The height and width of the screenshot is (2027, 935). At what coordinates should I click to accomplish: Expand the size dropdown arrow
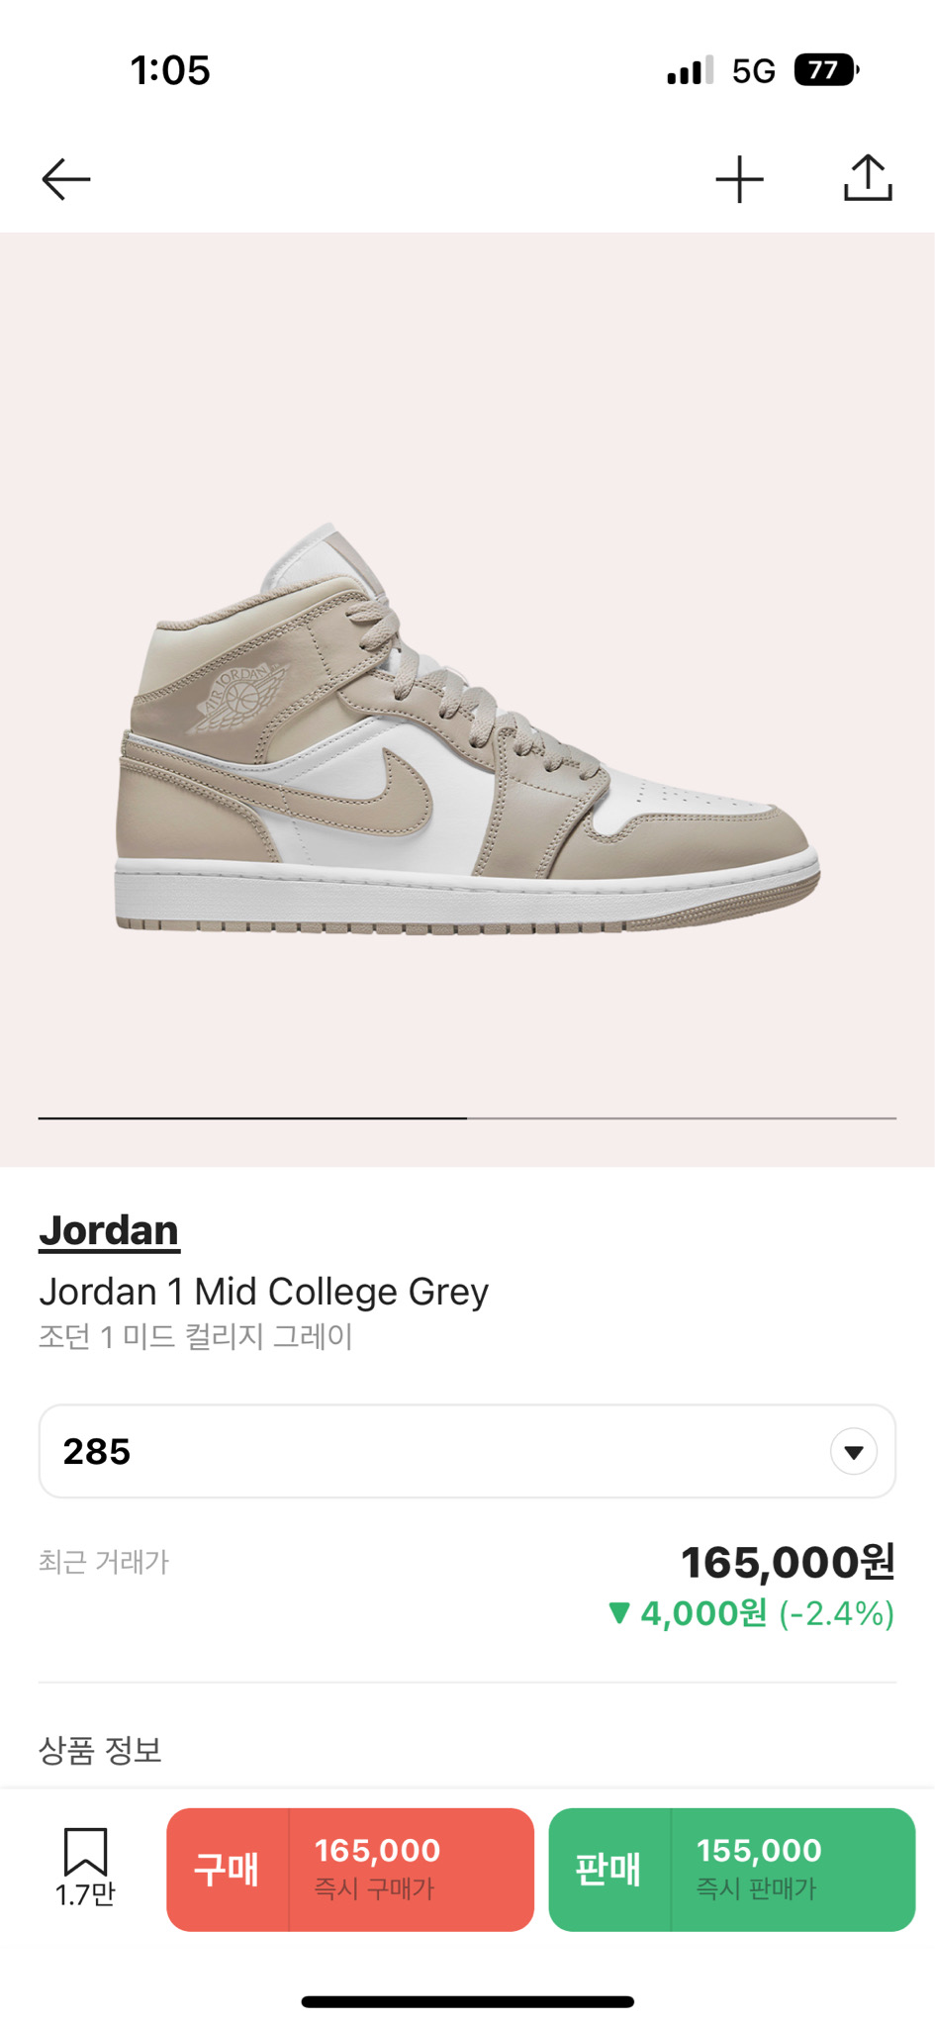pos(853,1452)
